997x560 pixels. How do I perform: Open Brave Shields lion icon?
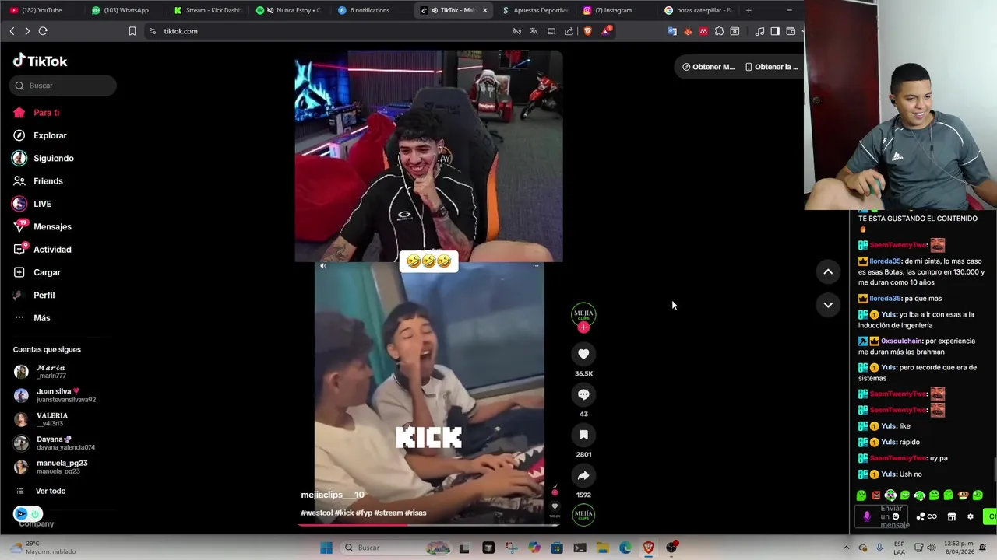pyautogui.click(x=587, y=31)
